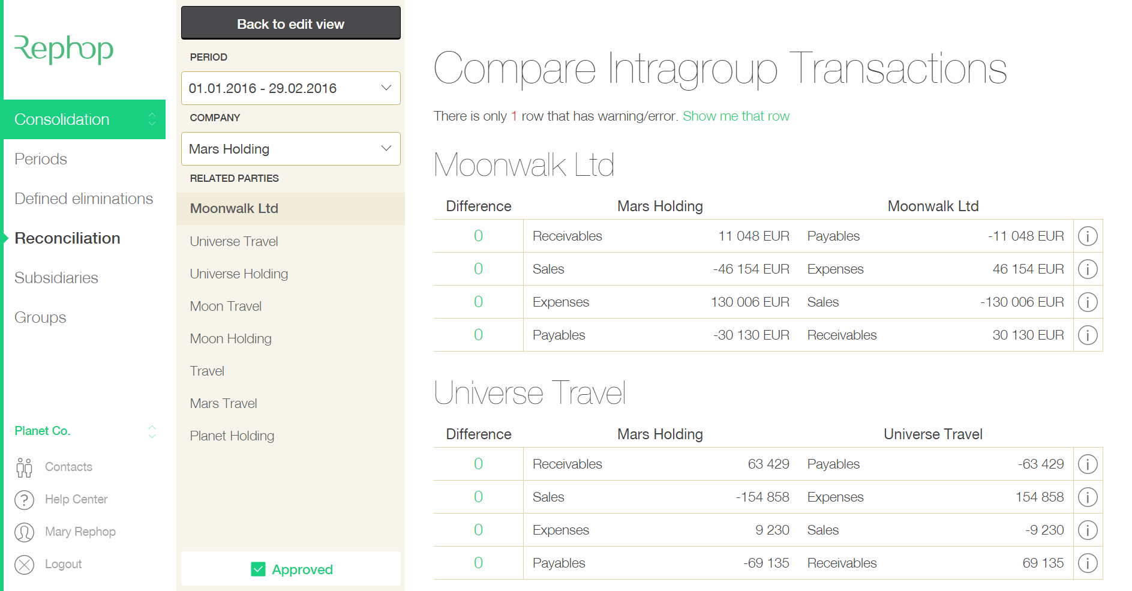Open Mary Rephop profile icon
This screenshot has height=591, width=1132.
click(x=24, y=532)
